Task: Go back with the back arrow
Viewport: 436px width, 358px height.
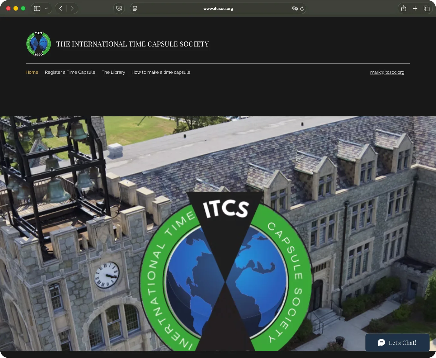Action: [x=61, y=8]
